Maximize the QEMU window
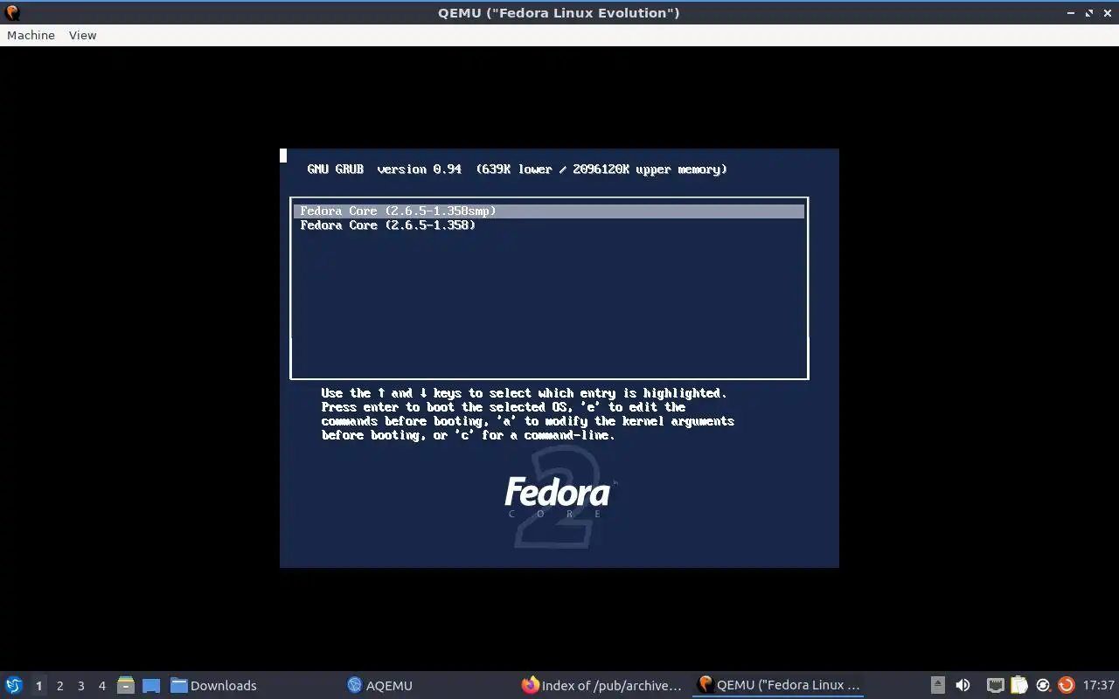Screen dimensions: 1119x699 [1089, 12]
